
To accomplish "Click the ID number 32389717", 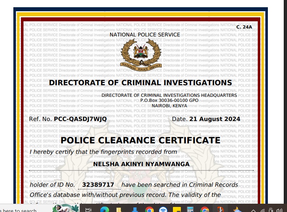I will [98, 185].
